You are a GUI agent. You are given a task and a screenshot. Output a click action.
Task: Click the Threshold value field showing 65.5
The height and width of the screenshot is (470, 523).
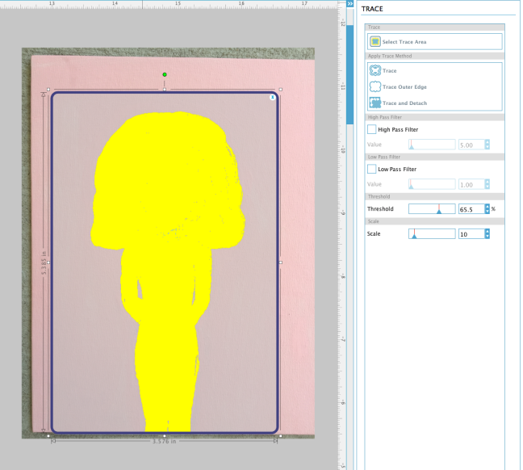point(471,209)
